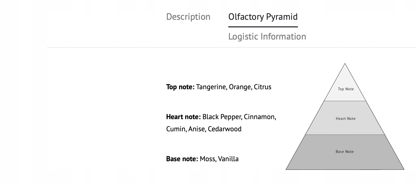Screen dimensions: 416x183
Task: Click the bold "Heart note:" label
Action: 183,117
